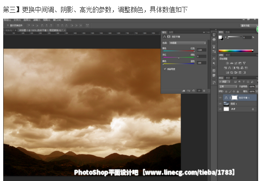Add a Channel Mixer adjustment icon
The width and height of the screenshot is (260, 181).
pyautogui.click(x=242, y=68)
